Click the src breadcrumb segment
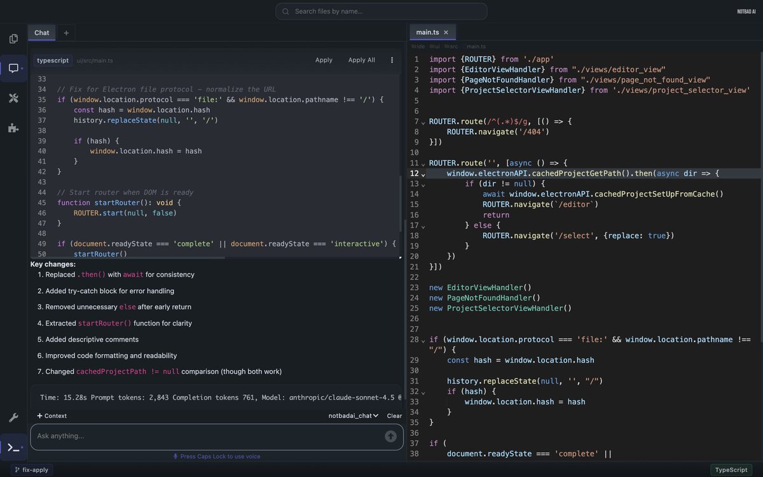This screenshot has width=763, height=477. click(453, 46)
